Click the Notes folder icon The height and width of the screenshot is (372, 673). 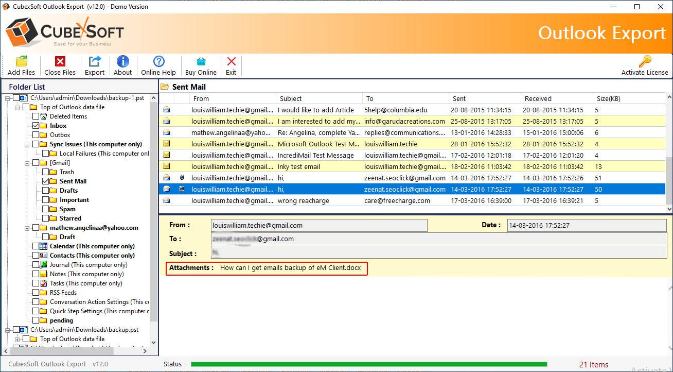click(43, 274)
